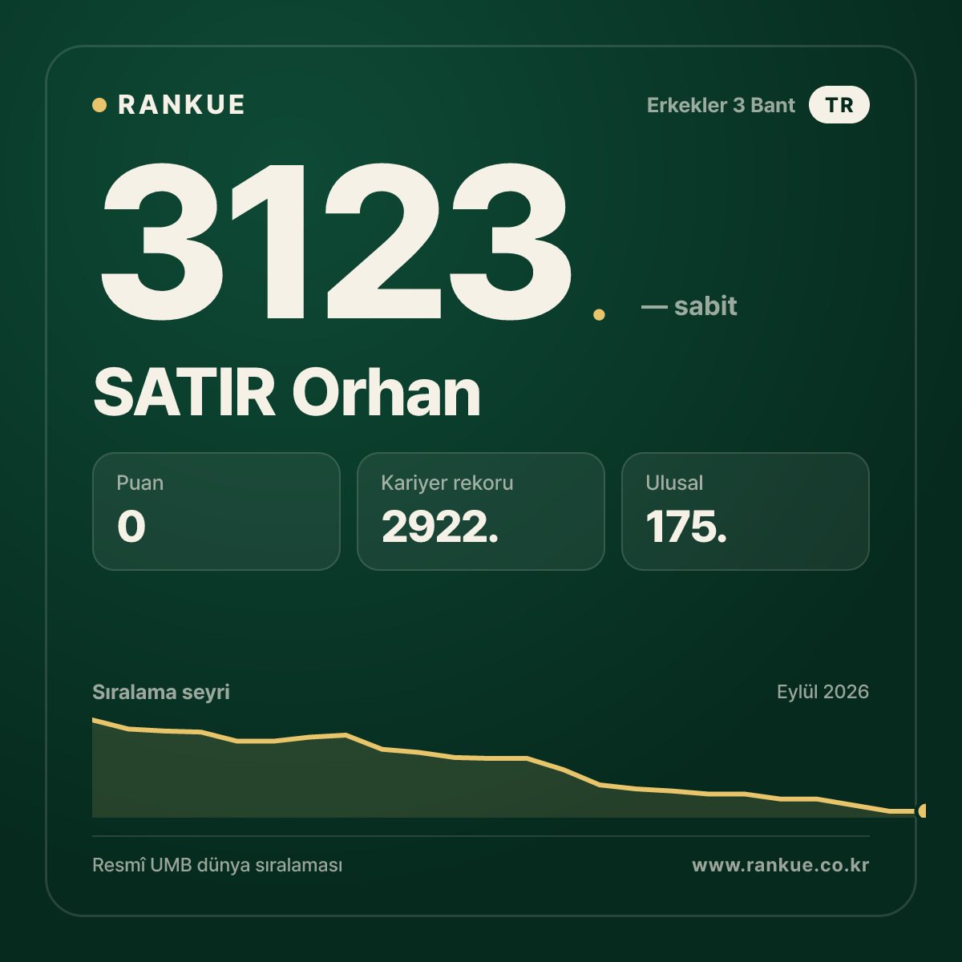
Task: Click the sabit trend indicator
Action: point(689,305)
